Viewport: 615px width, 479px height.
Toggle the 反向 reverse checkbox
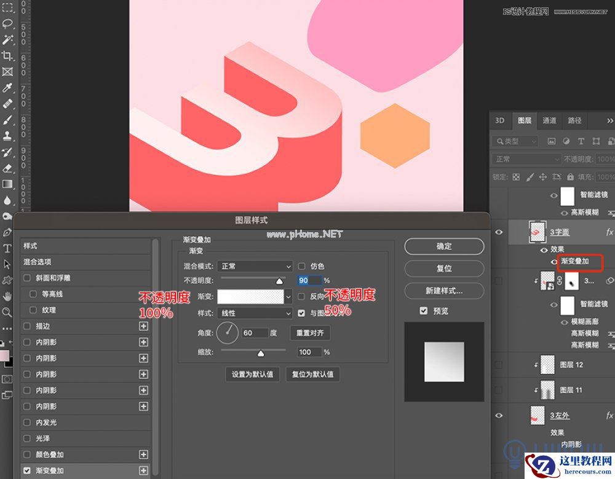point(301,296)
